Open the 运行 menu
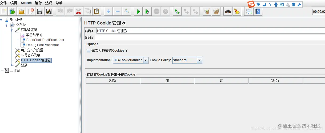 pyautogui.click(x=38, y=3)
